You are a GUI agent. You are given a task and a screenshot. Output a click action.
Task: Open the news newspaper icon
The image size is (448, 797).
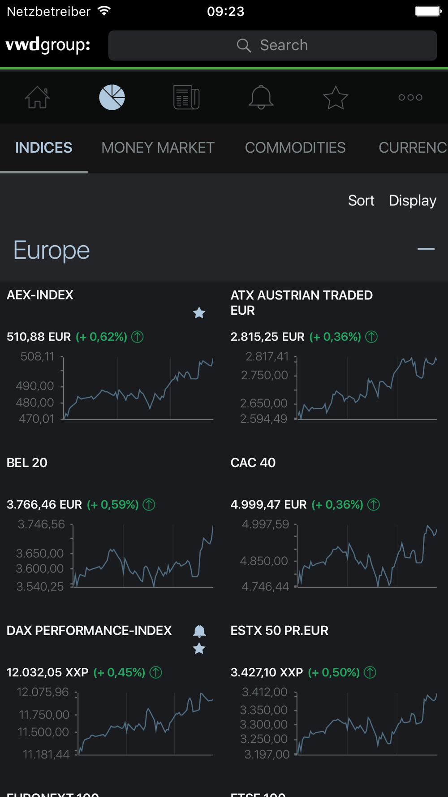pos(186,97)
